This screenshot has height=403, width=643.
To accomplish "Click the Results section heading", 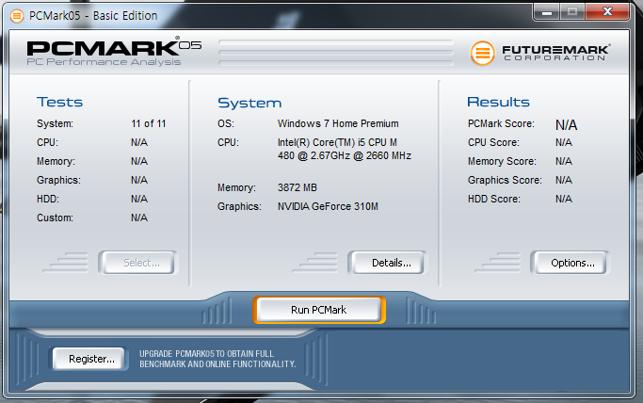I will point(498,102).
